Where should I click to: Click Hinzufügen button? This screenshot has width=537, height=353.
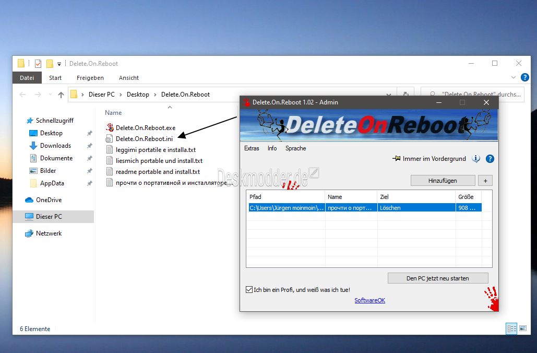click(443, 181)
